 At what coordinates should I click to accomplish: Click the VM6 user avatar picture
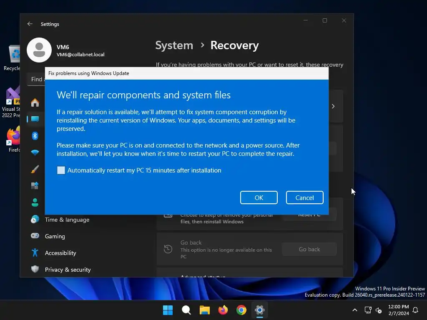pyautogui.click(x=39, y=50)
